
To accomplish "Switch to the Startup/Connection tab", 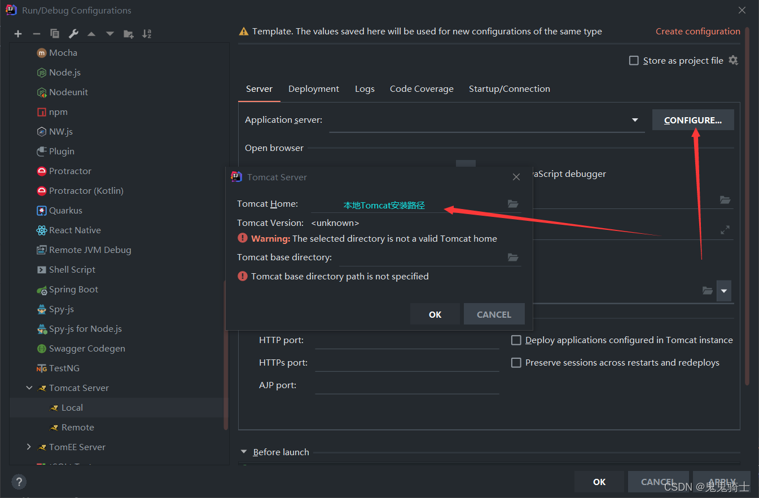I will pyautogui.click(x=509, y=89).
